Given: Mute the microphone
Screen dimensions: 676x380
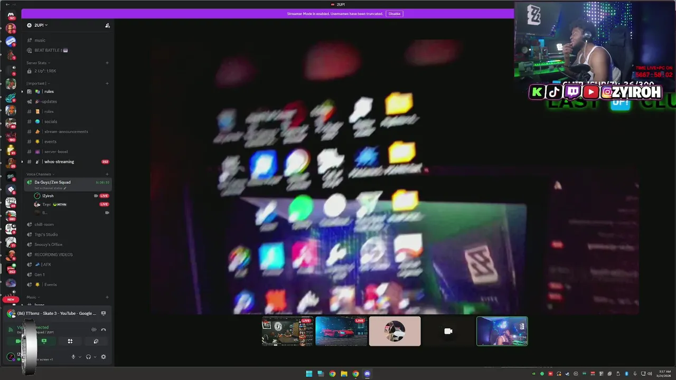Looking at the screenshot, I should (73, 357).
